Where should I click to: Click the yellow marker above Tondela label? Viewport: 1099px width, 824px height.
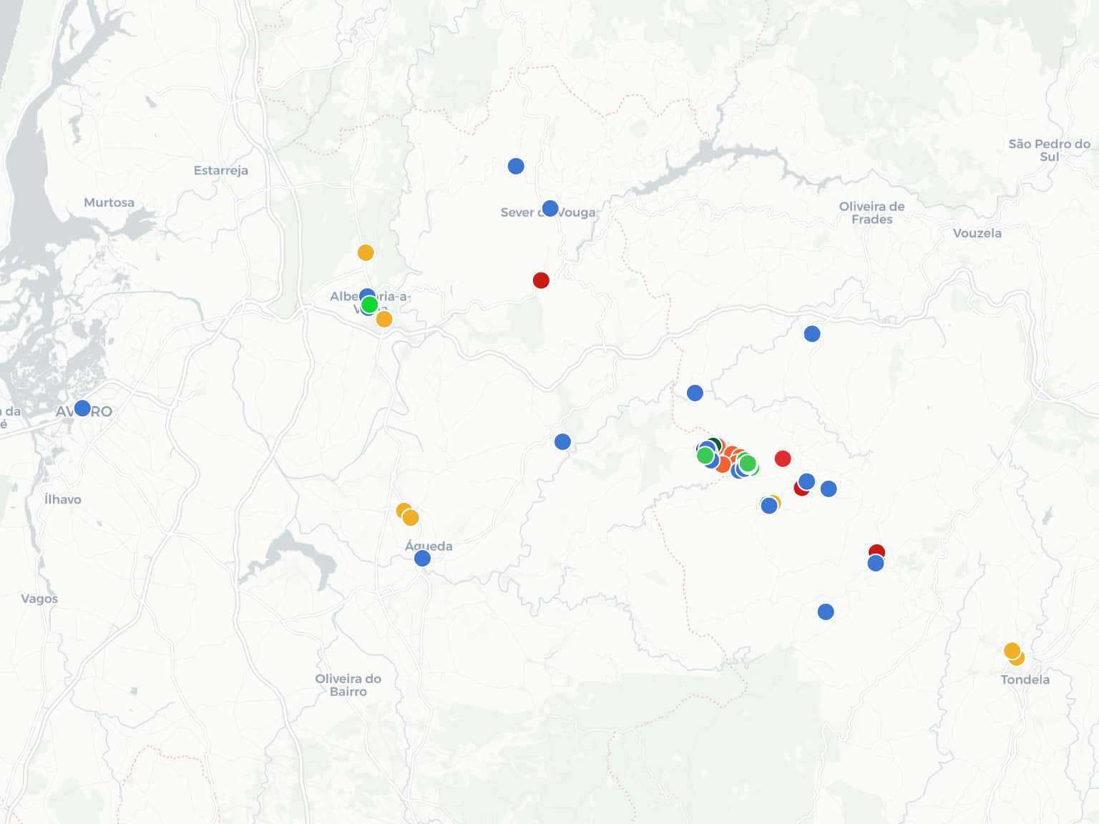coord(1012,651)
